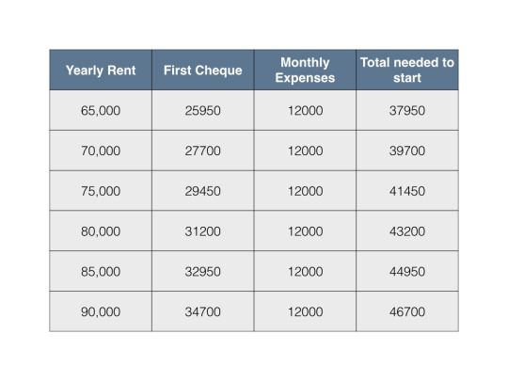Click the Yearly Rent column header
Viewport: 508px width, 381px height.
click(x=101, y=70)
